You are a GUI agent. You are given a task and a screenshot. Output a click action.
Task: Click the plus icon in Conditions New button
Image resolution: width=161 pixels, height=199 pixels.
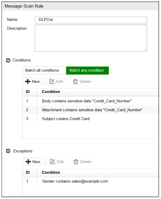28,82
